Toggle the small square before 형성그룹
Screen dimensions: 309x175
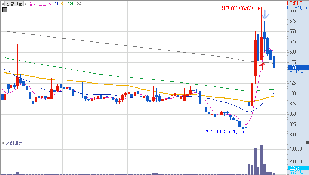(2, 4)
